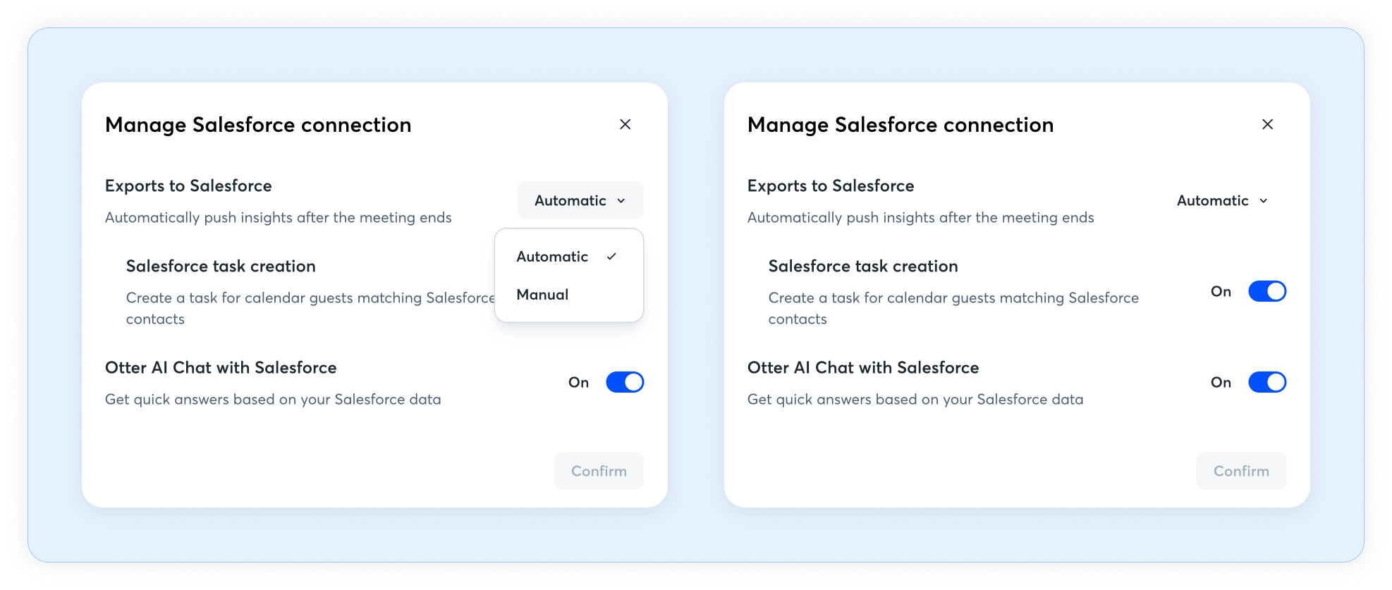Viewport: 1392px width, 590px height.
Task: Click the right dialog's Exports to Salesforce heading
Action: tap(830, 186)
